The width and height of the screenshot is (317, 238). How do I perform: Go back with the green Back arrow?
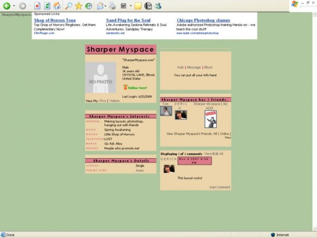pyautogui.click(x=7, y=5)
